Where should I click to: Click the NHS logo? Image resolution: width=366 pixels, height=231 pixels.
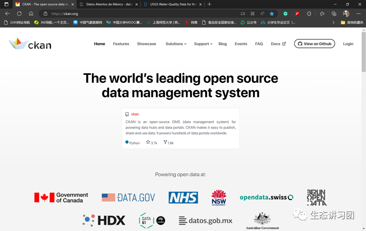pyautogui.click(x=183, y=198)
